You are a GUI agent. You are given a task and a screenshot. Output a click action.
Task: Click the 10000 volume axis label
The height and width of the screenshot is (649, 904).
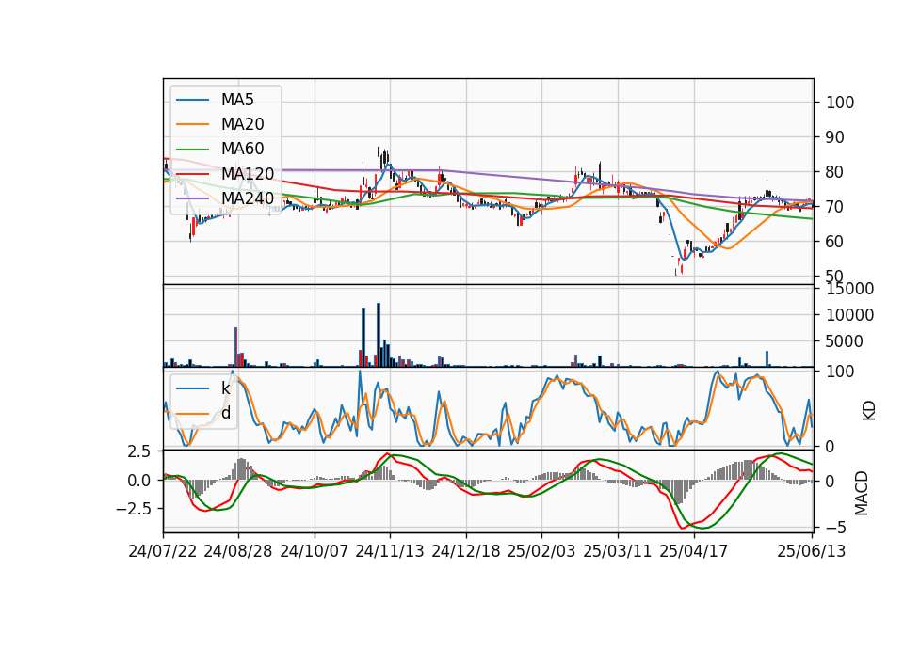coord(849,315)
